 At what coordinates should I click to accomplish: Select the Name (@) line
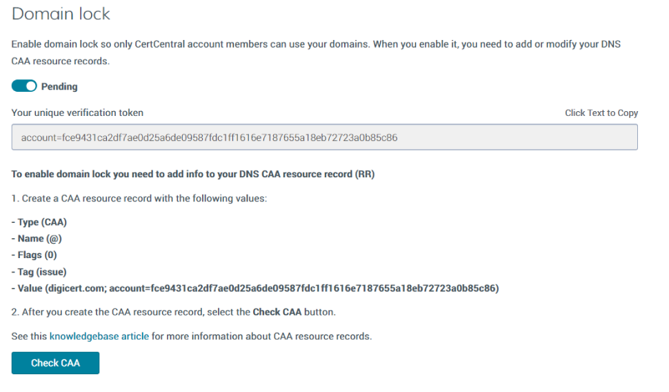click(x=37, y=238)
